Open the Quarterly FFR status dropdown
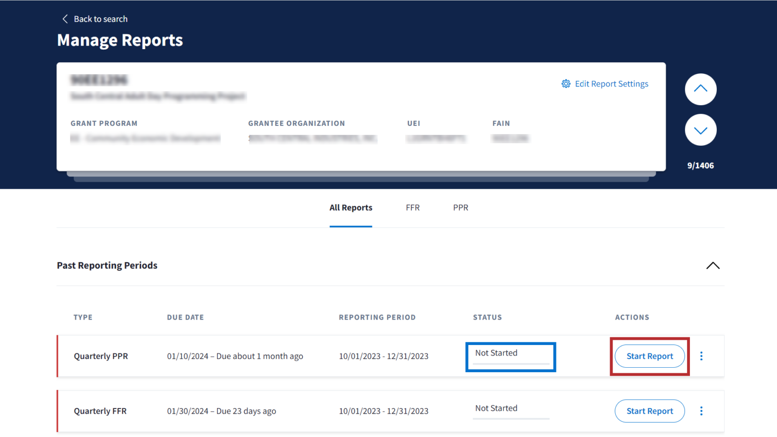This screenshot has height=437, width=777. [511, 409]
